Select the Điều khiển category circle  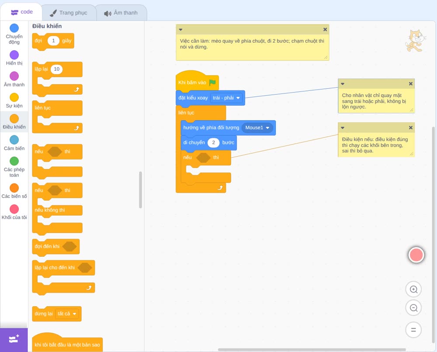coord(14,119)
